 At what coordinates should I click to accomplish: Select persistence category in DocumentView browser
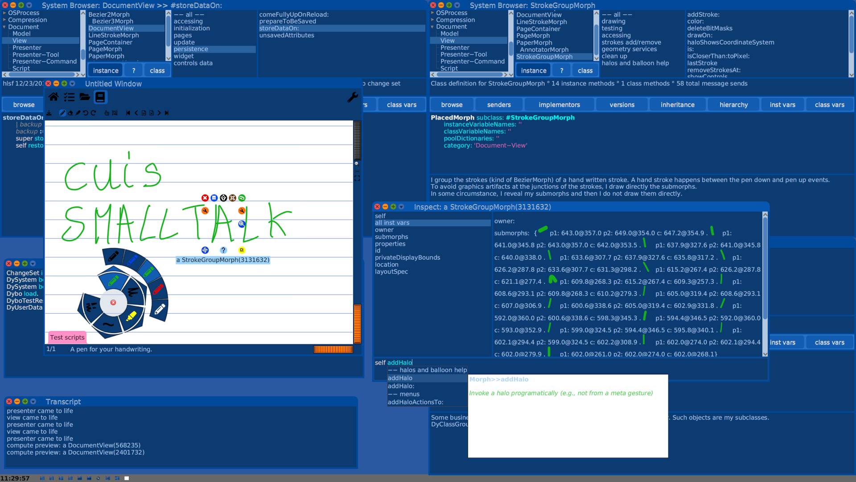214,49
